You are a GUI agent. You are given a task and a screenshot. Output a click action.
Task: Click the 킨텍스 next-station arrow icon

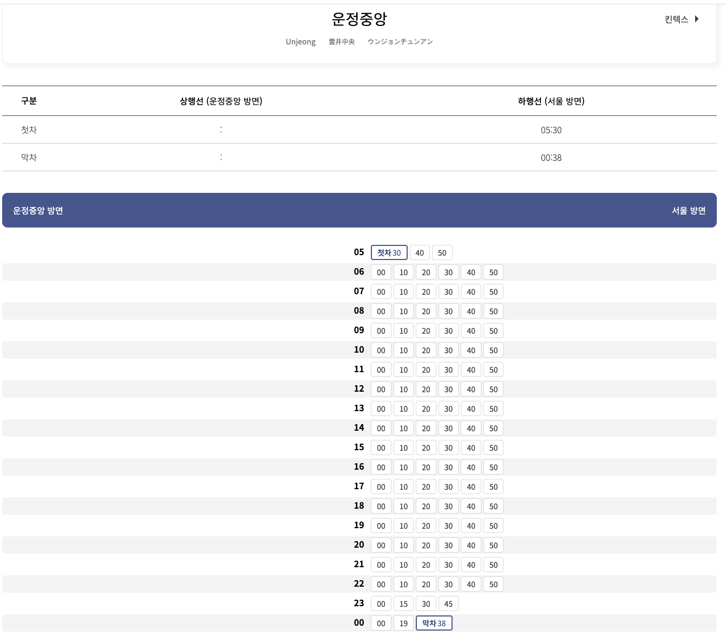697,19
